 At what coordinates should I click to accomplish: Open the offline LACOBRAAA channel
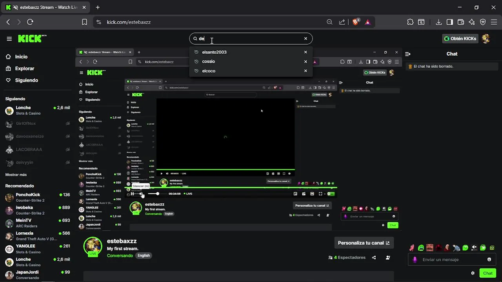38,149
